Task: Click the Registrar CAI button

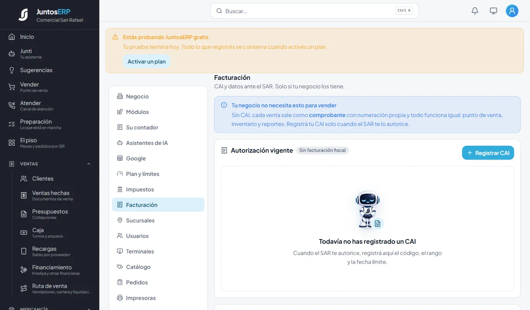Action: [x=488, y=153]
